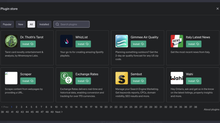Click the Gimmee Air Quality title
The width and height of the screenshot is (220, 123).
tap(145, 37)
